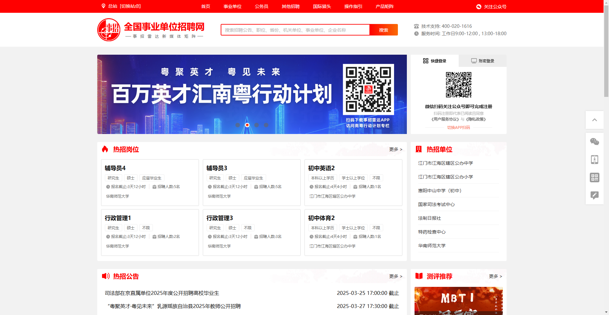The height and width of the screenshot is (315, 609).
Task: Click the WeChat customer service icon on right sidebar
Action: (595, 141)
